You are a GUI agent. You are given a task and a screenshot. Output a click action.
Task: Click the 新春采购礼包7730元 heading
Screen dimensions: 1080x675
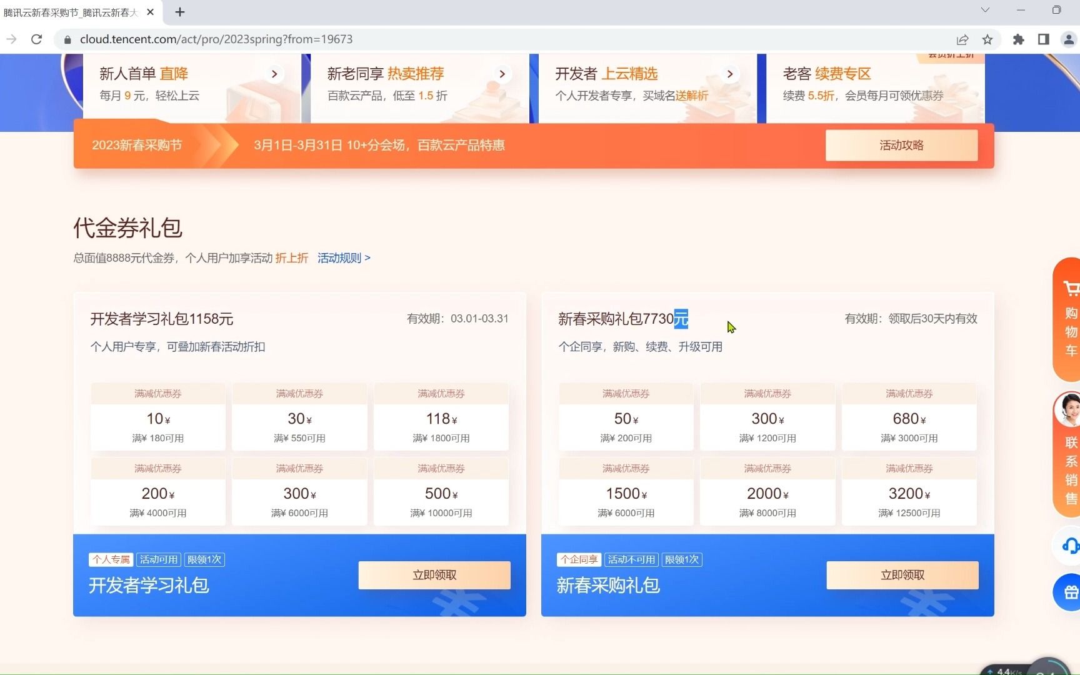[623, 319]
